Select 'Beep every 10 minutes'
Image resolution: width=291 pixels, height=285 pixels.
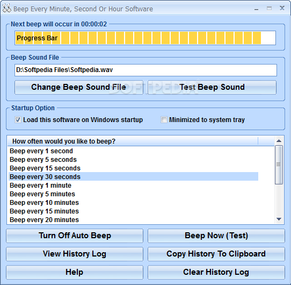[133, 202]
